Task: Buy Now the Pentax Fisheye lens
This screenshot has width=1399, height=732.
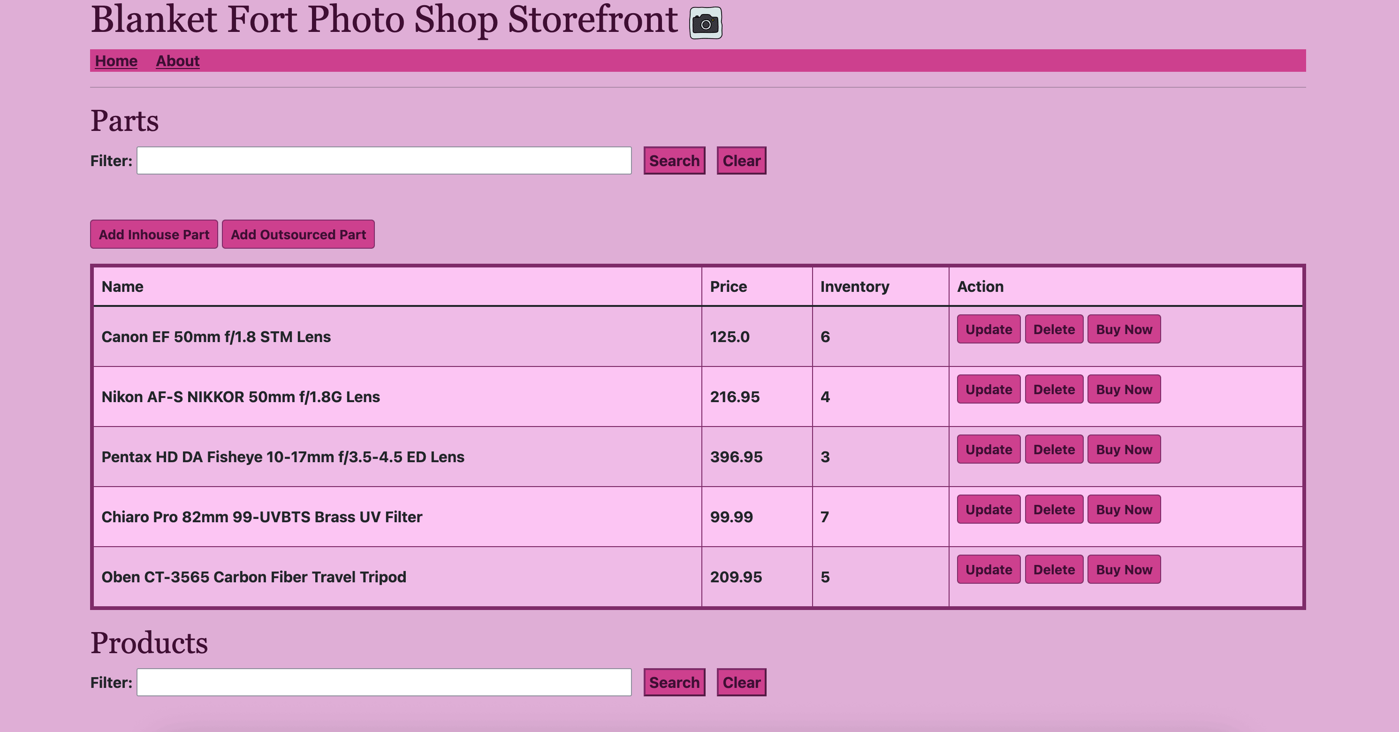Action: tap(1124, 449)
